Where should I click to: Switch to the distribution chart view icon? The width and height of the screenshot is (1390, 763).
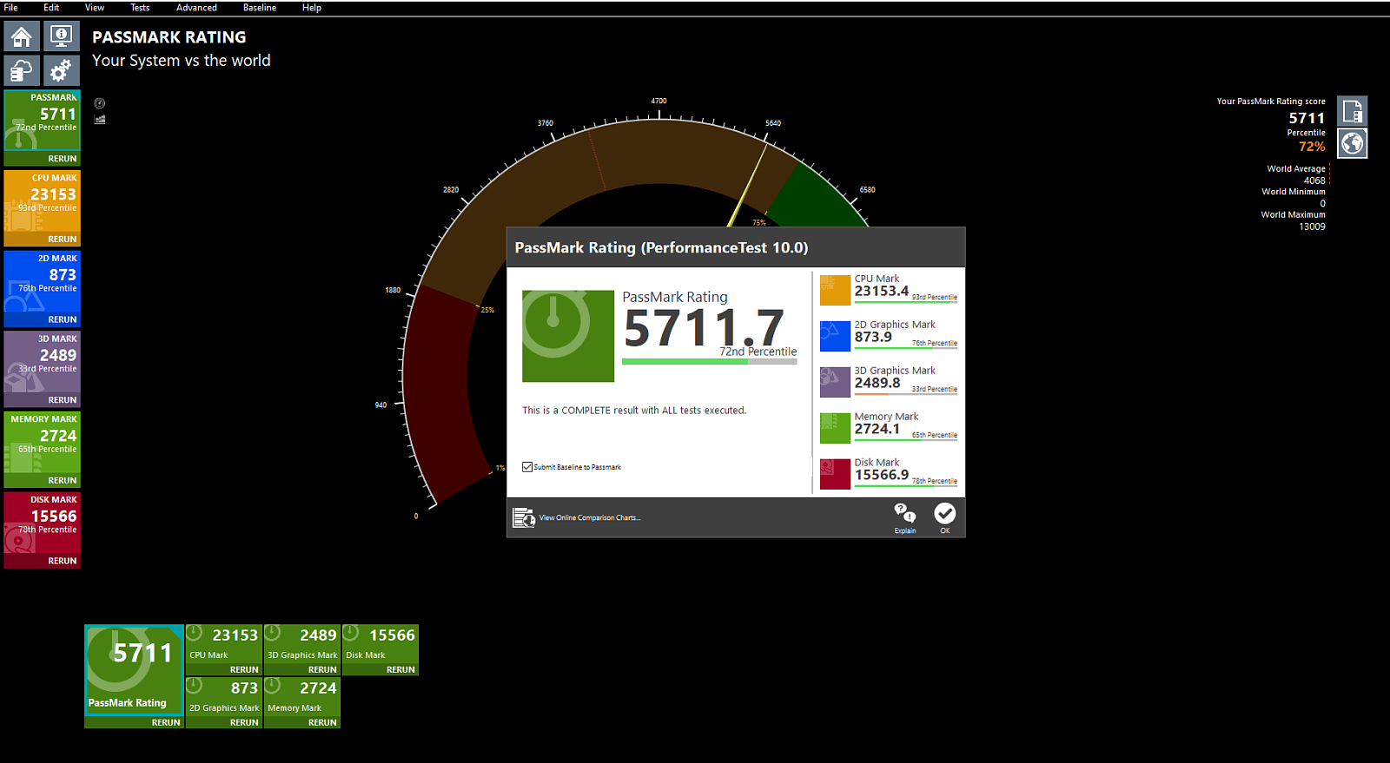[x=100, y=119]
